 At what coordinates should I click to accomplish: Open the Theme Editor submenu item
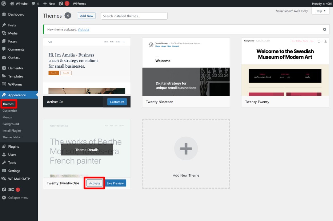(x=12, y=137)
